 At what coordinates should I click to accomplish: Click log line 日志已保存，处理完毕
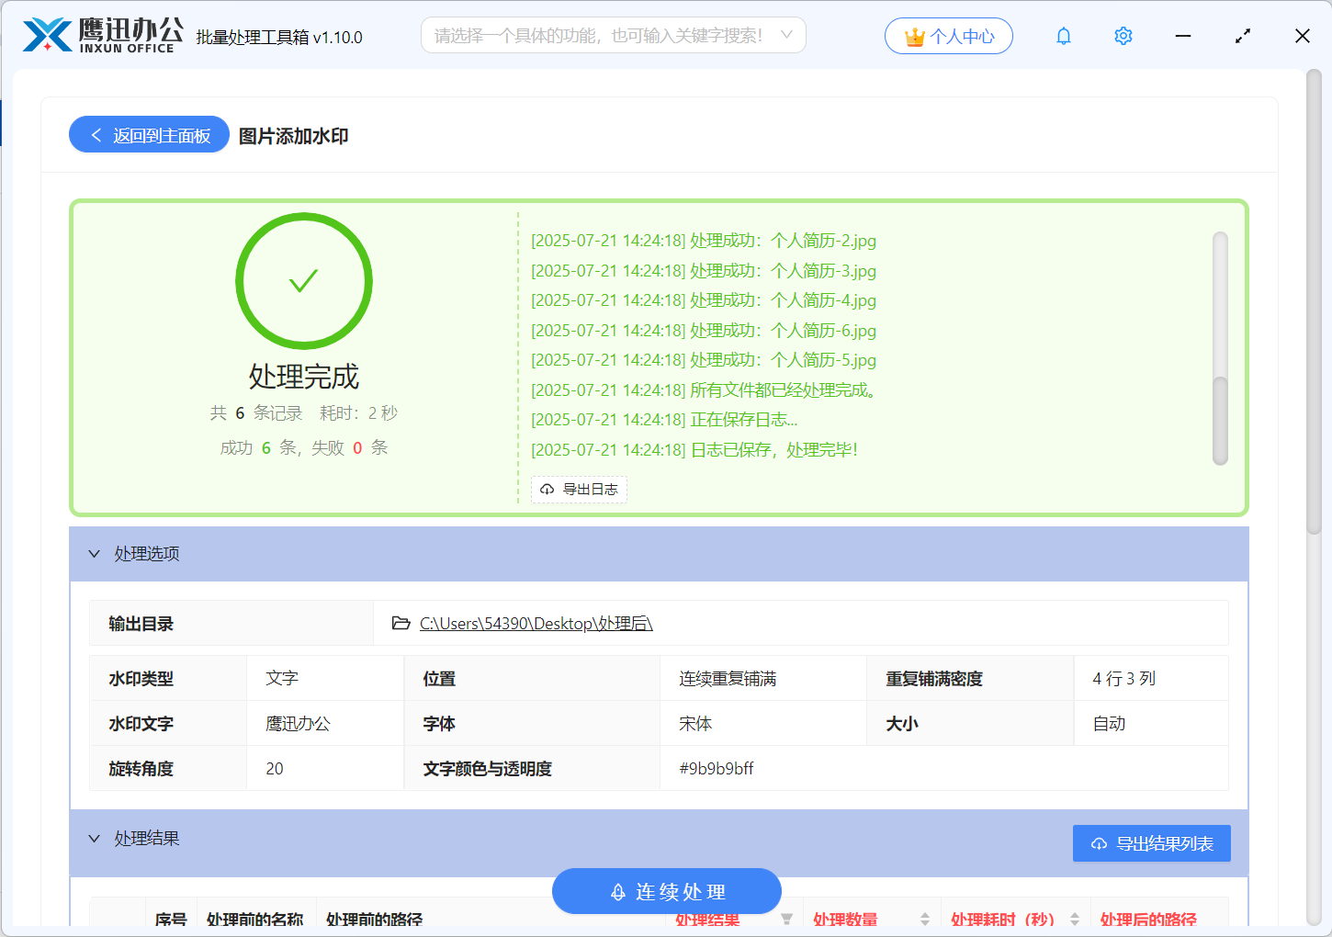[694, 450]
